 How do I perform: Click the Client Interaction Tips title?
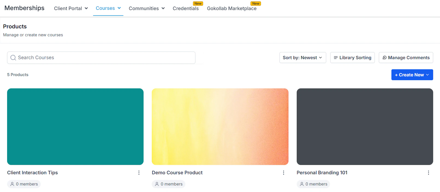click(32, 173)
